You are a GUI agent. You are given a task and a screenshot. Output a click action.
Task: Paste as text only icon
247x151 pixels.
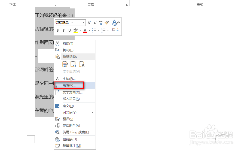[x=81, y=64]
